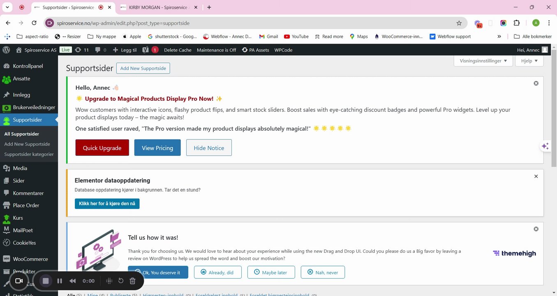Viewport: 557px width, 296px height.
Task: Pause the screen recording
Action: point(60,281)
